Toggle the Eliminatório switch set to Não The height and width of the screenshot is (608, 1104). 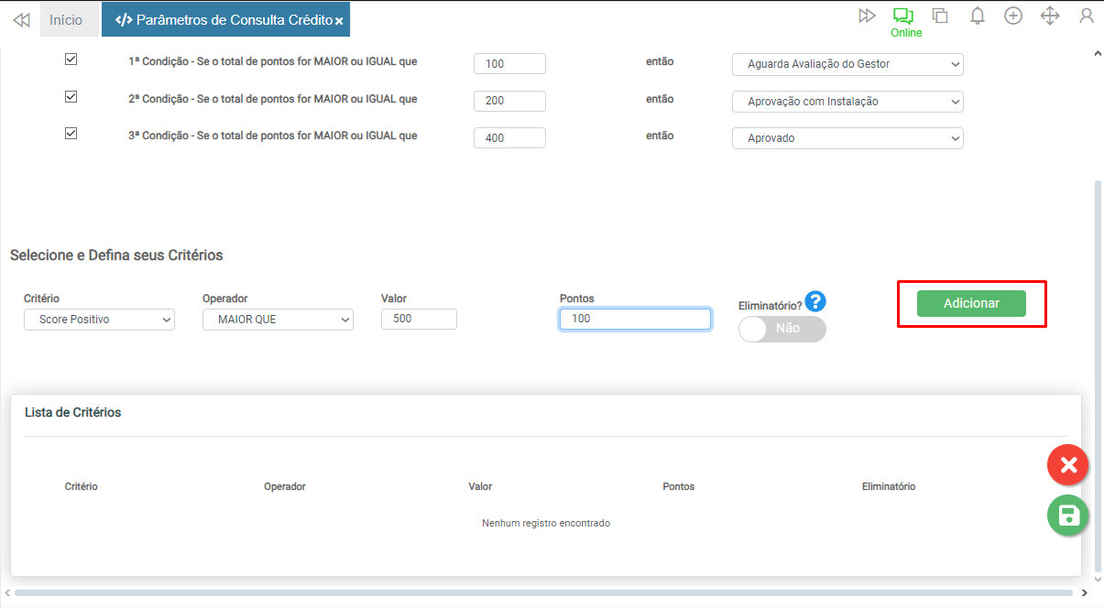(x=782, y=329)
